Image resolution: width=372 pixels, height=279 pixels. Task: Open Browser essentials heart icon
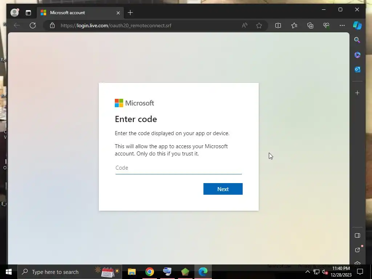(x=326, y=25)
